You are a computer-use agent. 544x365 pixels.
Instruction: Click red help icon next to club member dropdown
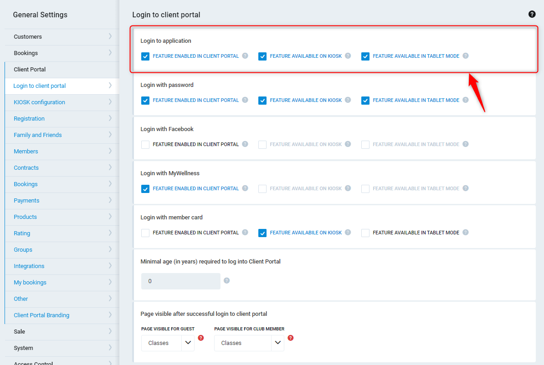pyautogui.click(x=291, y=338)
